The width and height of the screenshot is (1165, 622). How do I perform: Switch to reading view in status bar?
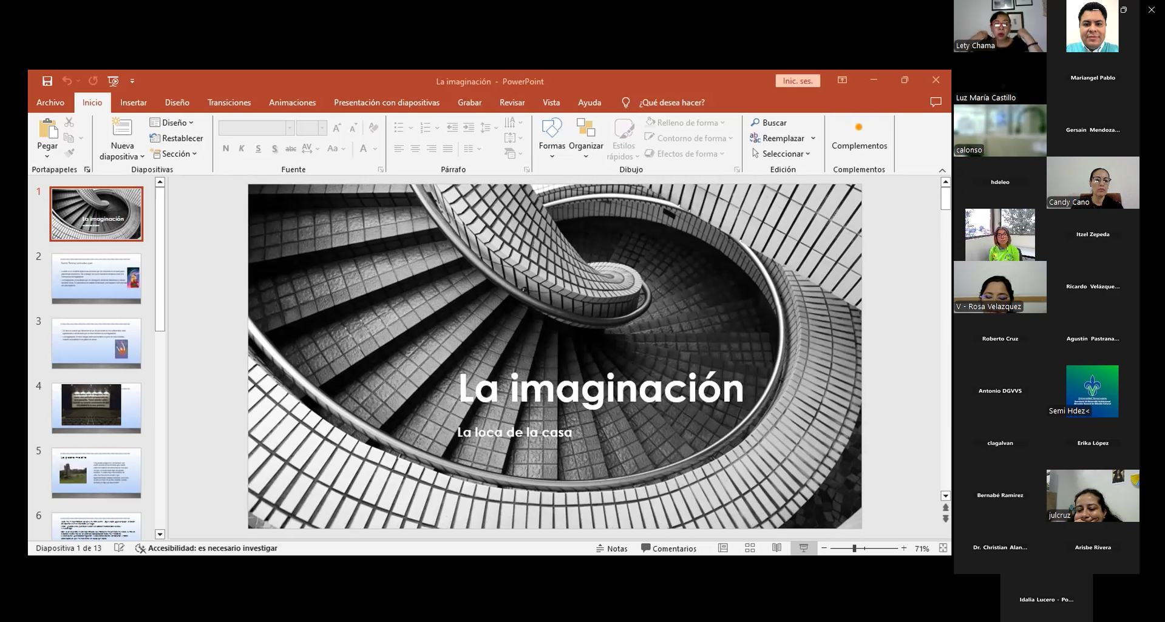pos(776,548)
